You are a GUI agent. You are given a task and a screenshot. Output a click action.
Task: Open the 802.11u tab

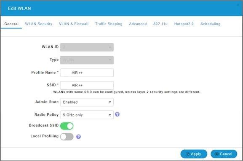click(160, 24)
